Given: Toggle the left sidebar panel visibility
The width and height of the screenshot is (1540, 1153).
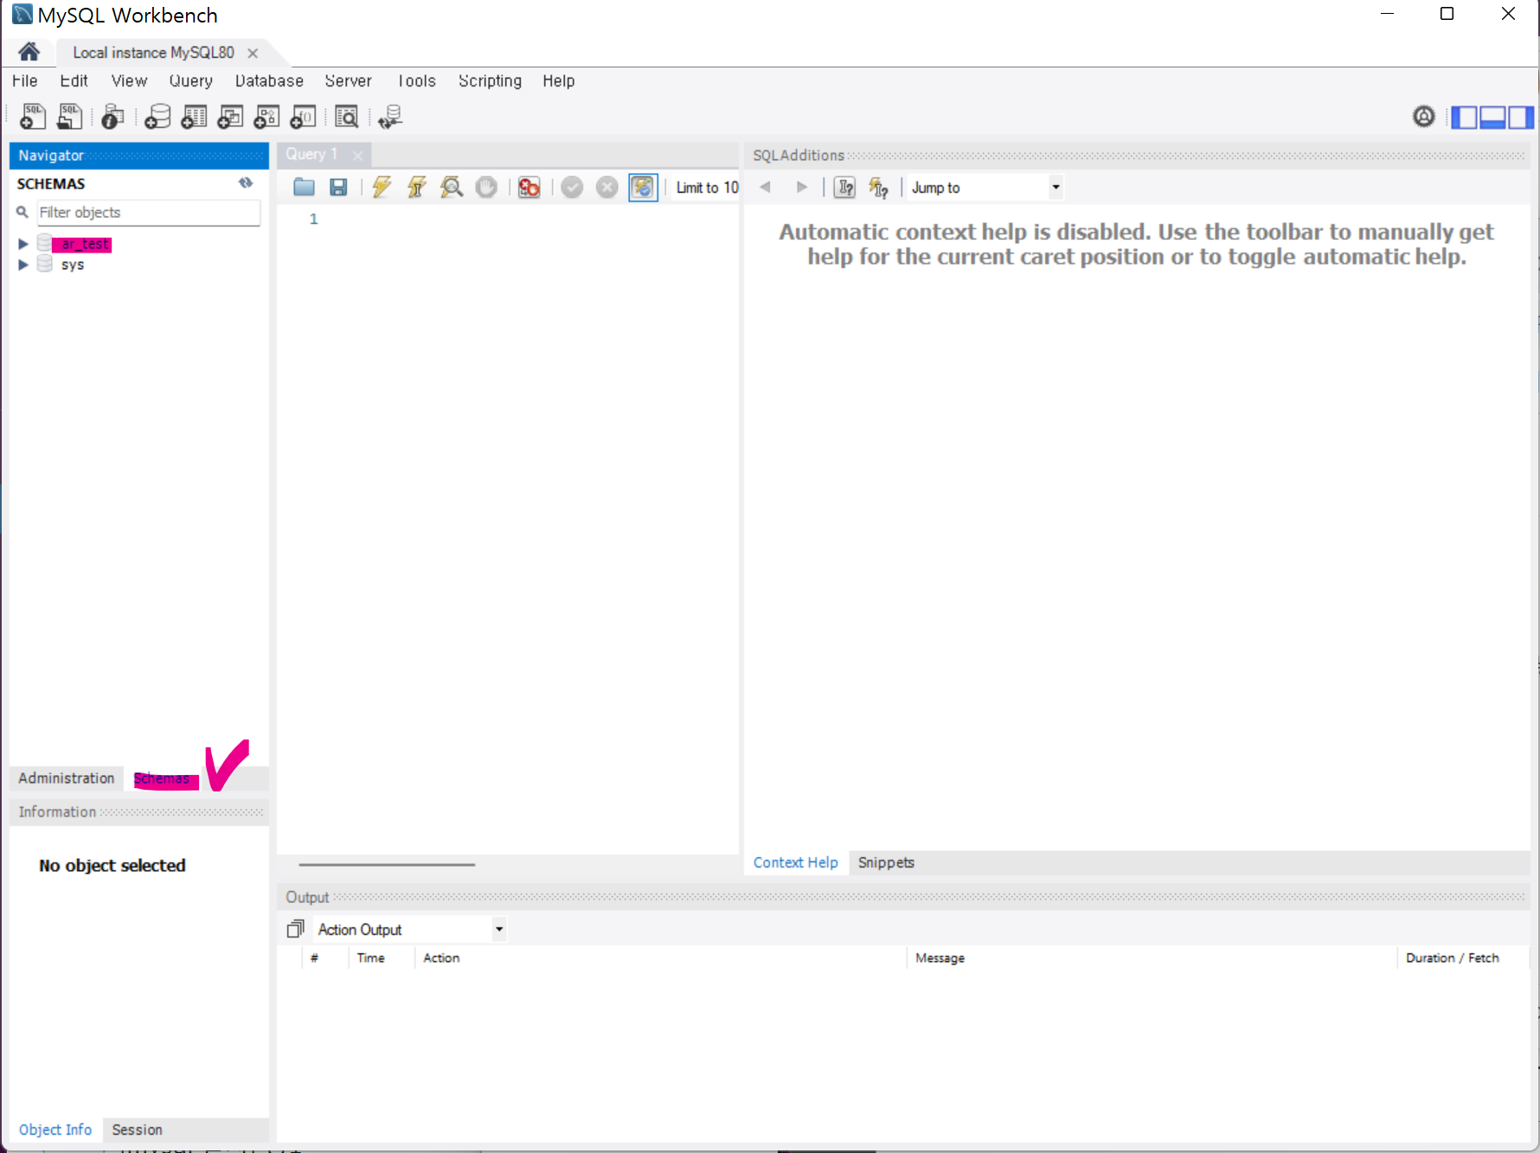Looking at the screenshot, I should tap(1464, 117).
